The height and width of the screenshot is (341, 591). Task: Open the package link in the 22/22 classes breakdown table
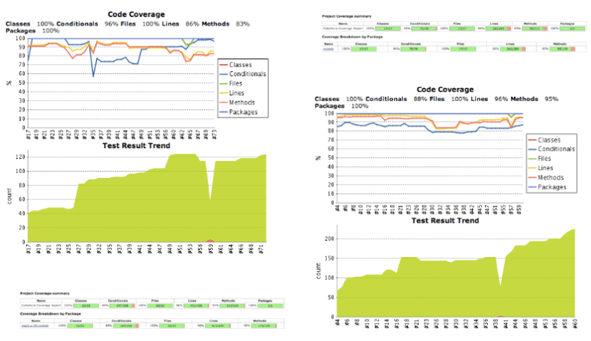[35, 325]
